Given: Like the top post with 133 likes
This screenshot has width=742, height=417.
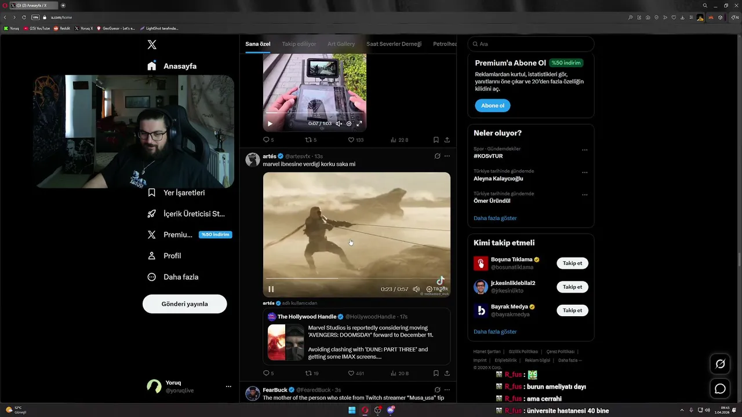Looking at the screenshot, I should [355, 140].
